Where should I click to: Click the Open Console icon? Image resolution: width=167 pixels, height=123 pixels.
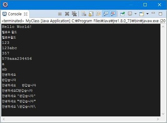point(142,14)
